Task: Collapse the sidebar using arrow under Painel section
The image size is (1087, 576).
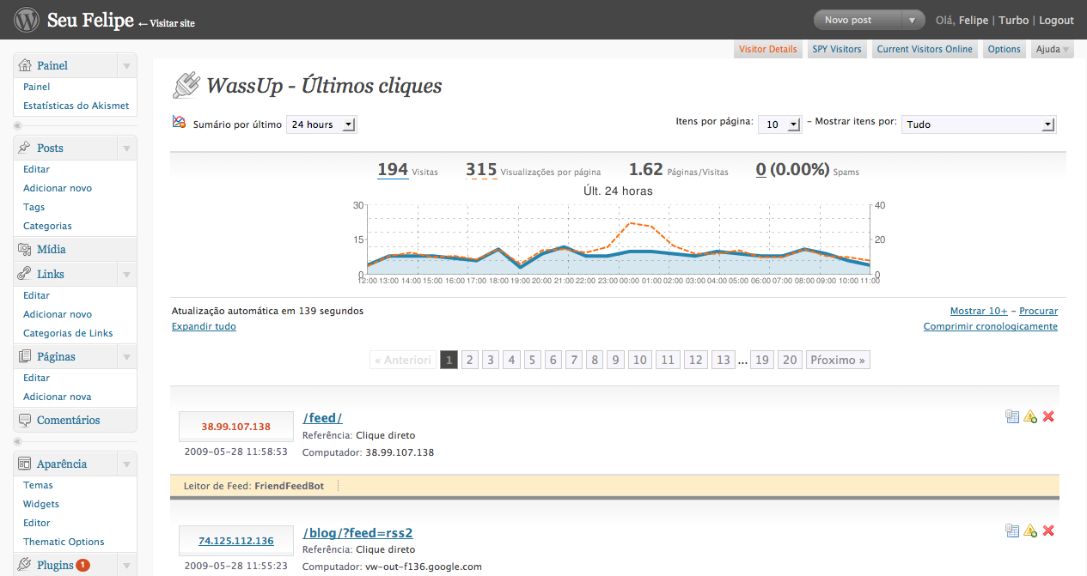Action: pyautogui.click(x=17, y=126)
